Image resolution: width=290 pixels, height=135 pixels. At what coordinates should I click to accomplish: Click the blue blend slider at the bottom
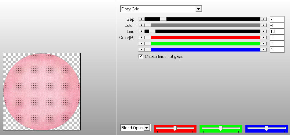[266, 128]
